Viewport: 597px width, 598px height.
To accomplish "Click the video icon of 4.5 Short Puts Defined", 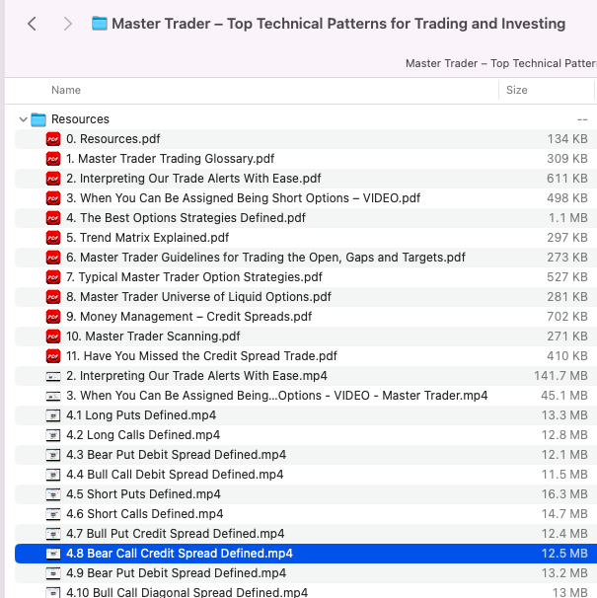I will point(53,494).
